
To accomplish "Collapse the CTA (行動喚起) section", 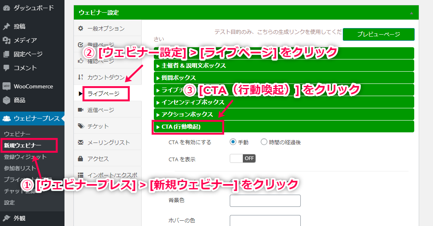I will [x=284, y=127].
